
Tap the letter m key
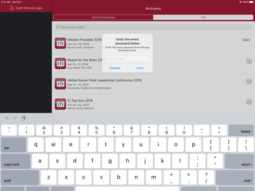[x=154, y=178]
